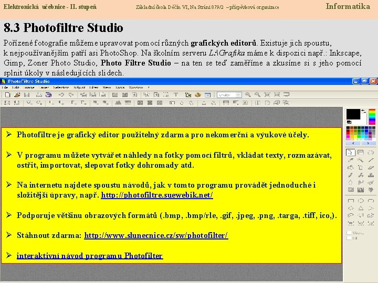
Task: Follow the slunecnice.cz photofilter download link
Action: (156, 235)
